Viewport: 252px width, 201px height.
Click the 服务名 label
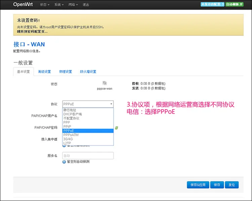tap(52, 156)
